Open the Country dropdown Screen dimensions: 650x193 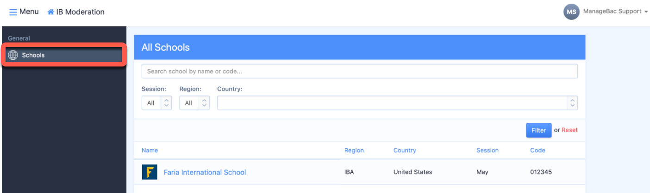click(x=397, y=103)
